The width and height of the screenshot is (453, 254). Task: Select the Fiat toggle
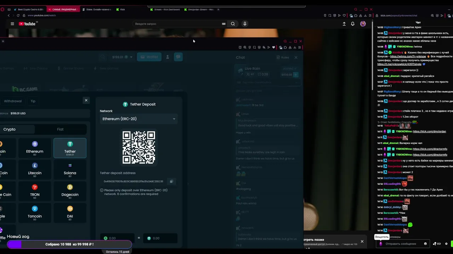pos(60,129)
